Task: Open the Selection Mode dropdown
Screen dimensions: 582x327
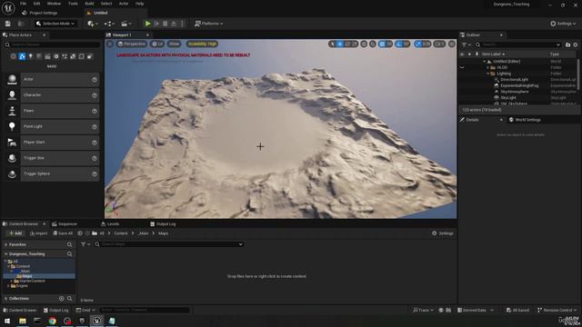Action: pos(55,24)
